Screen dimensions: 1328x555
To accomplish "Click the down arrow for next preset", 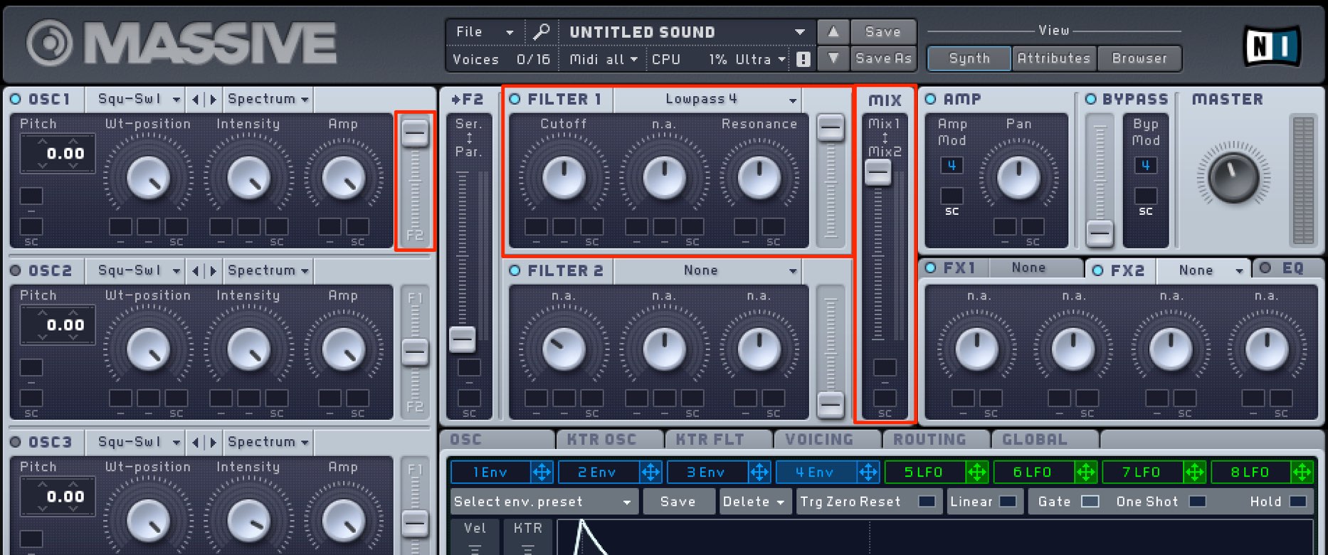I will click(833, 58).
